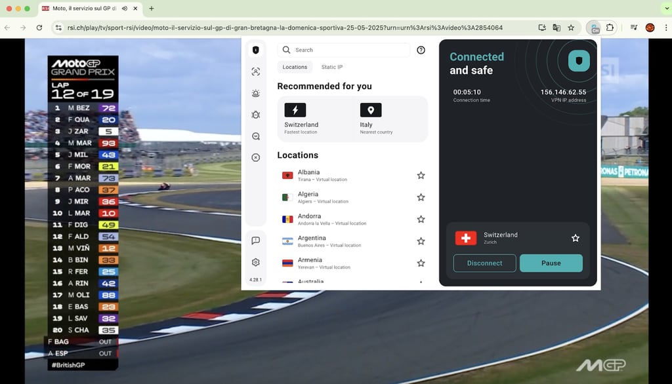Click the browser forward arrow
This screenshot has width=672, height=384.
23,28
